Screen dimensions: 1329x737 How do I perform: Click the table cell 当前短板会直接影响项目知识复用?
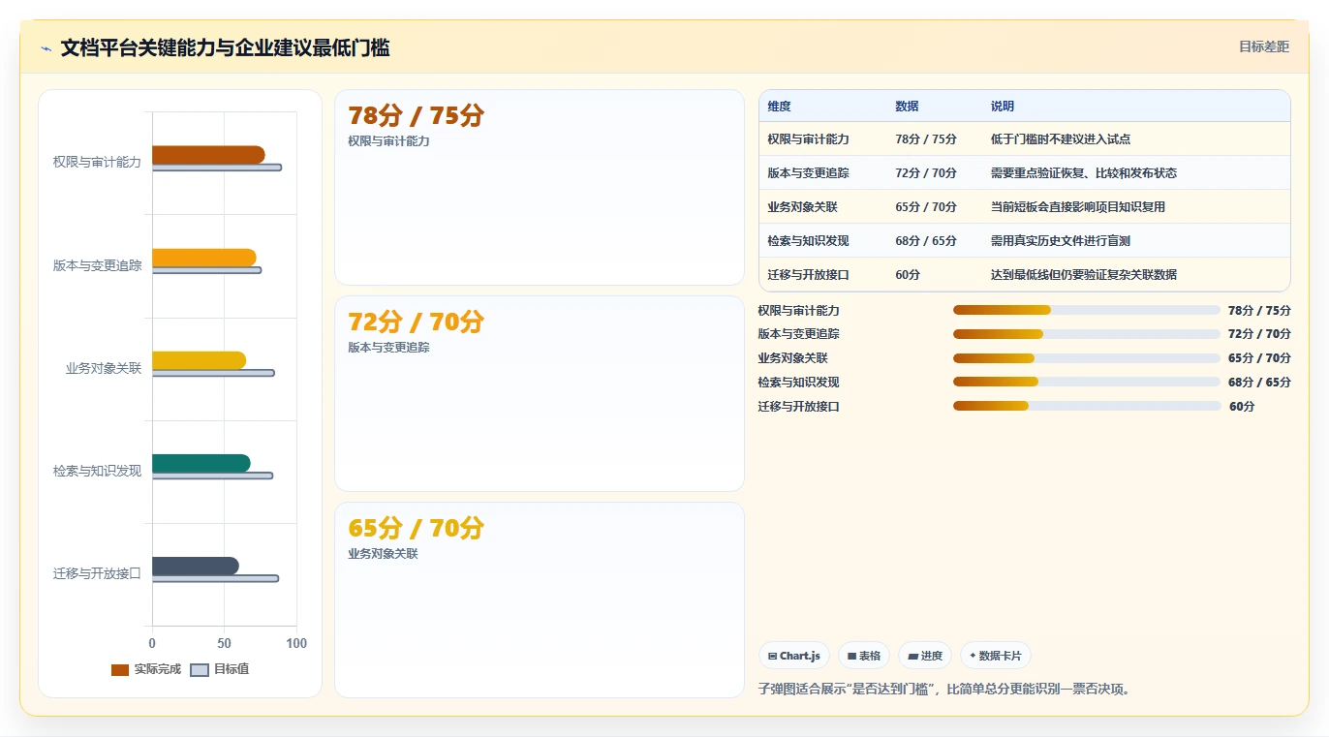1078,207
